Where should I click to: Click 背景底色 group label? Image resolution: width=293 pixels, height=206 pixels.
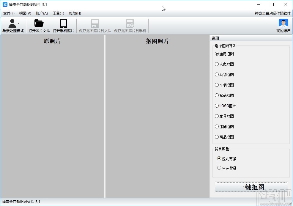click(222, 149)
